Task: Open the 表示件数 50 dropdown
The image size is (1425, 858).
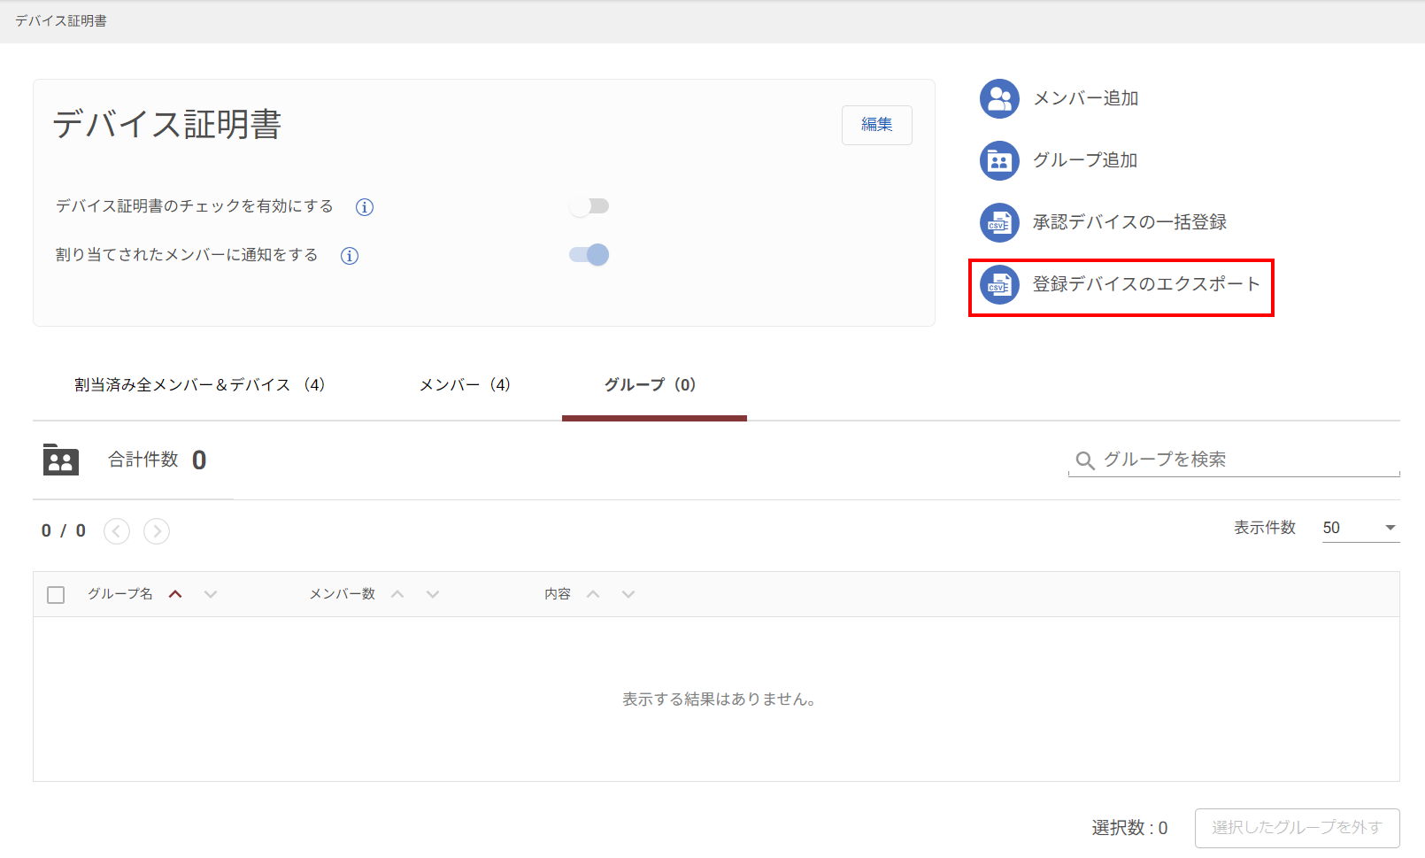Action: [x=1360, y=528]
